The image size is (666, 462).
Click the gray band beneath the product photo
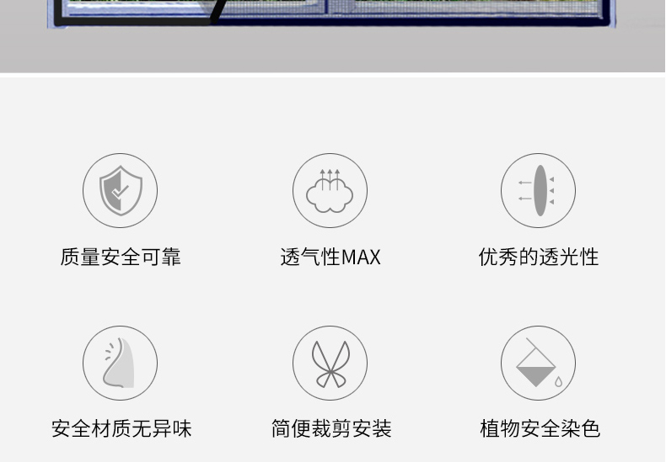pos(332,50)
